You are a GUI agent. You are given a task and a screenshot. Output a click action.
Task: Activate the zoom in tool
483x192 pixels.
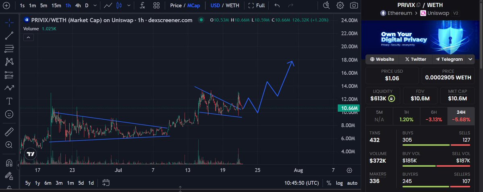(9, 145)
